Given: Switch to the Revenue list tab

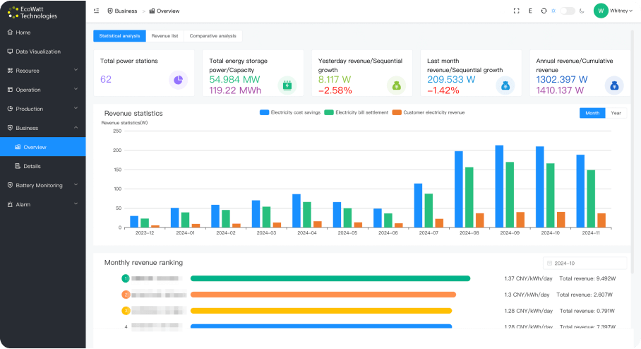Looking at the screenshot, I should point(164,36).
